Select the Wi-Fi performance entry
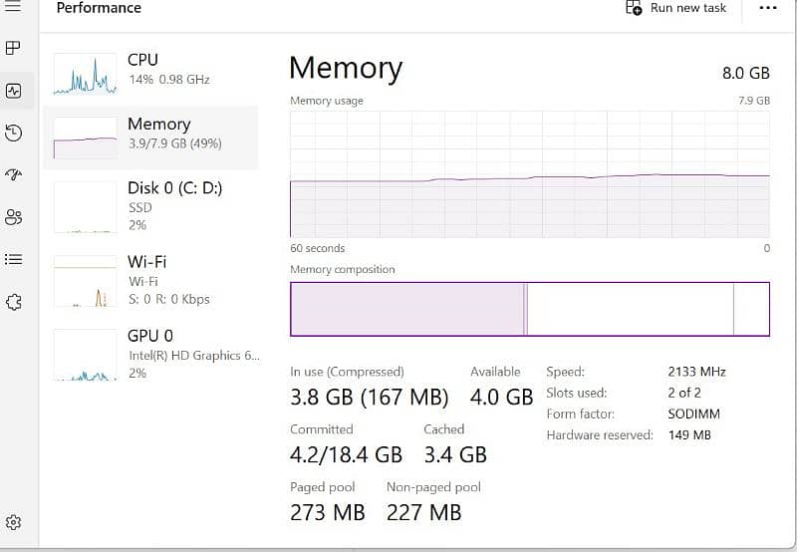This screenshot has width=797, height=552. pyautogui.click(x=154, y=279)
